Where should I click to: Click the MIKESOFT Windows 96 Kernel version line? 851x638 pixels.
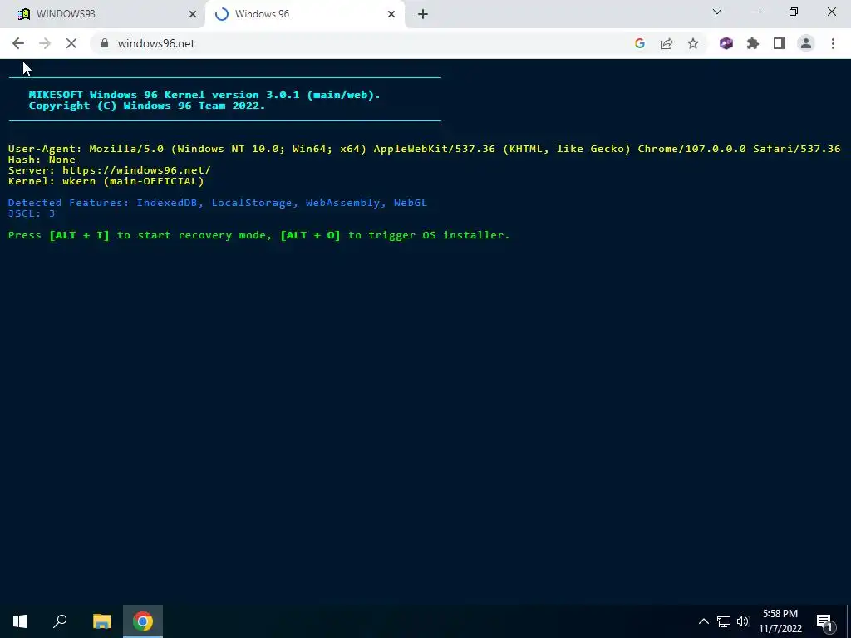pos(204,95)
